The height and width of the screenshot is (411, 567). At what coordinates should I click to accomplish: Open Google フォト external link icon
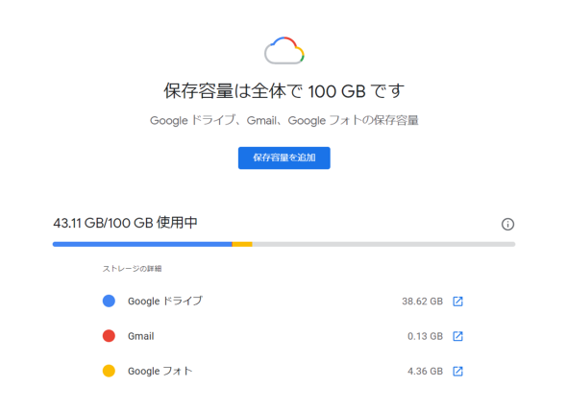[457, 371]
